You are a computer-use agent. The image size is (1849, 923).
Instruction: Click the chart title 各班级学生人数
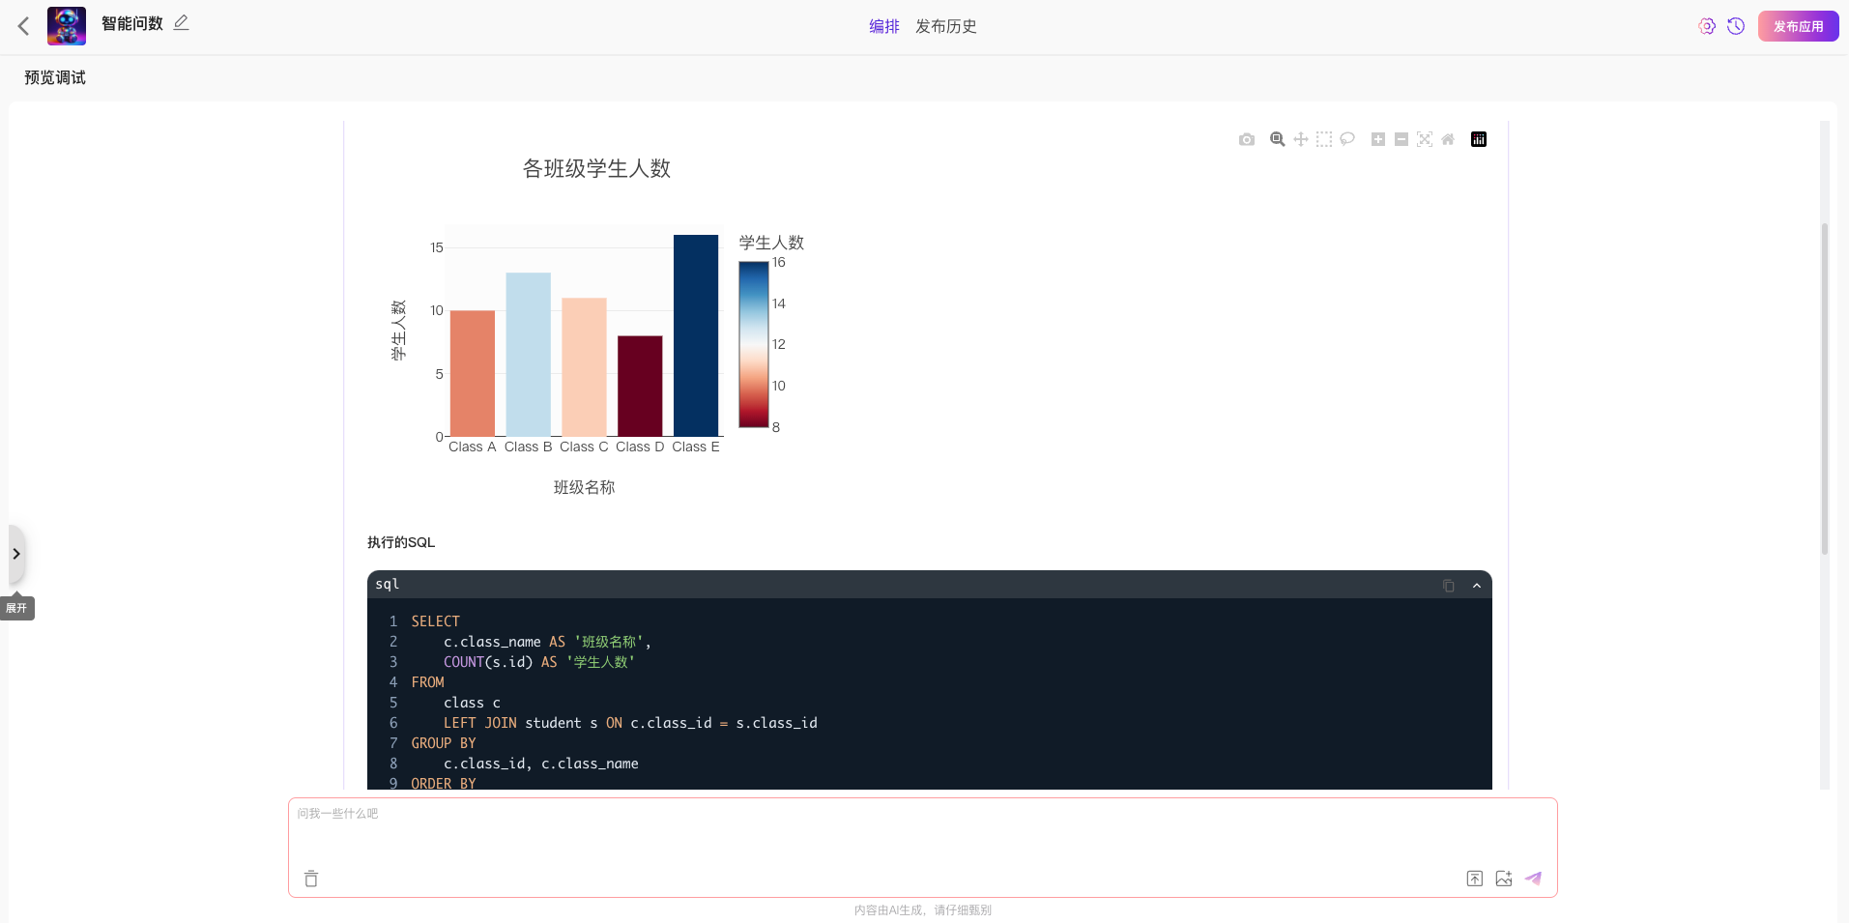[x=596, y=168]
